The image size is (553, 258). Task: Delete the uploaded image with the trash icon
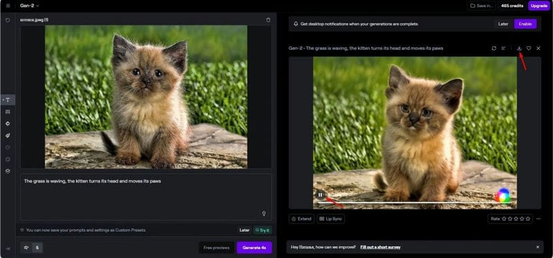268,20
